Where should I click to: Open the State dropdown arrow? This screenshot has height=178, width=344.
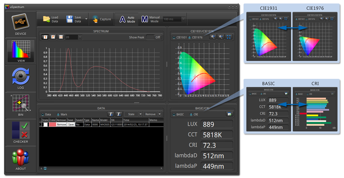coord(140,114)
